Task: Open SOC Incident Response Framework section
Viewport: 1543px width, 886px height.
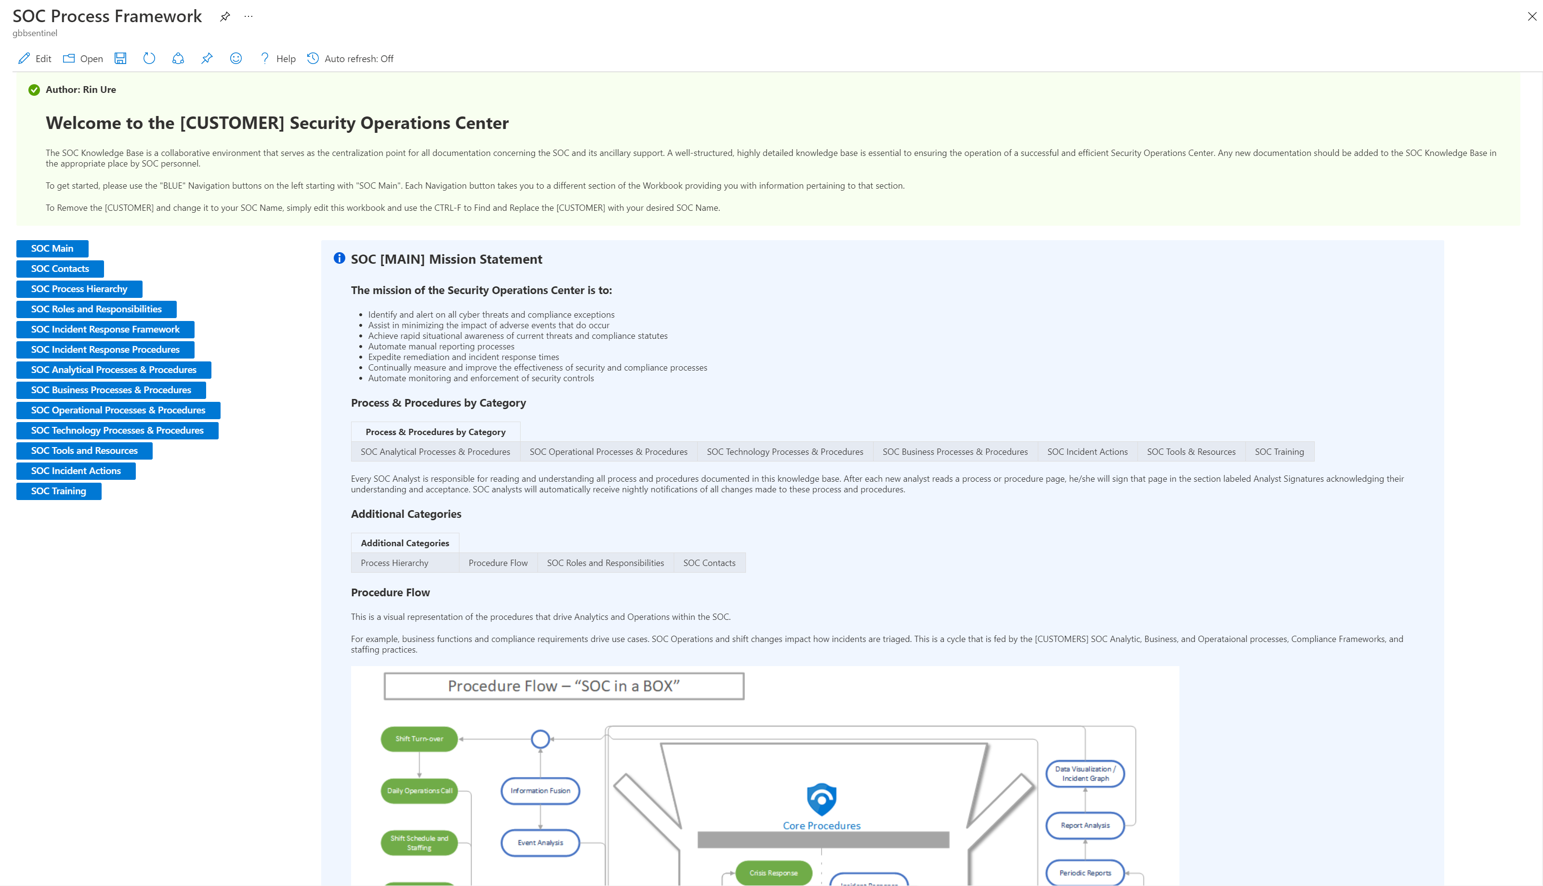Action: 105,329
